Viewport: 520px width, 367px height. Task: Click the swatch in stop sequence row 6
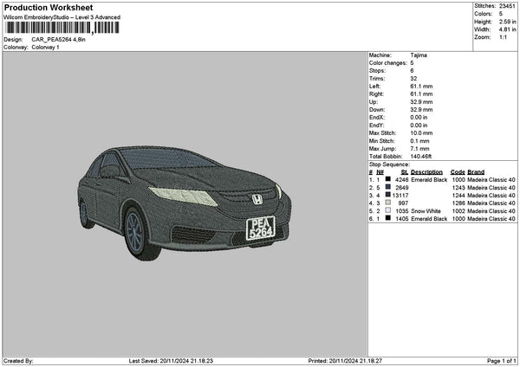(x=388, y=219)
